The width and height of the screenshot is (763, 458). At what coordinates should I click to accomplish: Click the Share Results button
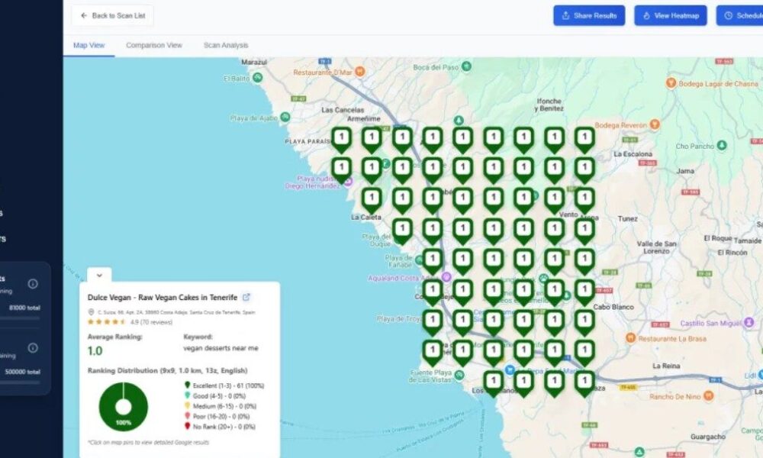[589, 15]
